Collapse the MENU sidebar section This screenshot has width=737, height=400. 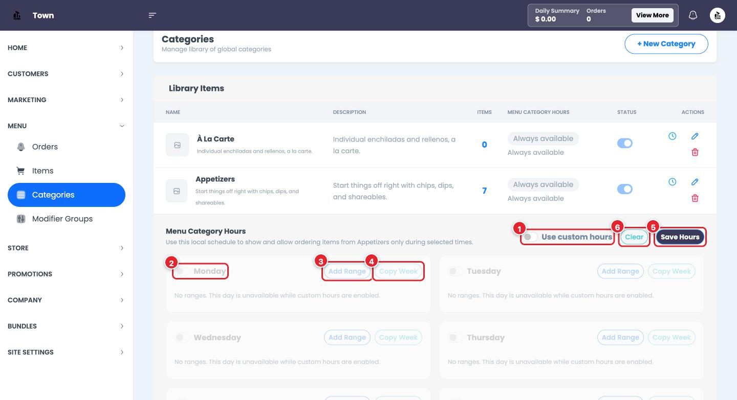67,126
